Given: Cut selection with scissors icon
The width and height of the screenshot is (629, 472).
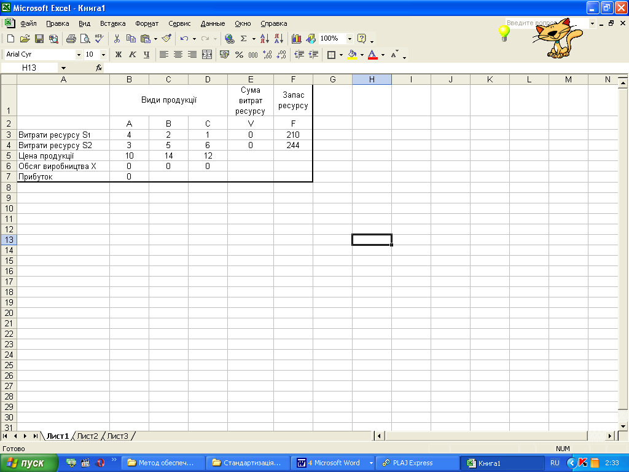Looking at the screenshot, I should pos(117,39).
